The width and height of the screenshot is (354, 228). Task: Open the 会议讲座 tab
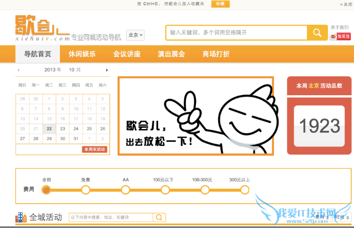point(127,54)
